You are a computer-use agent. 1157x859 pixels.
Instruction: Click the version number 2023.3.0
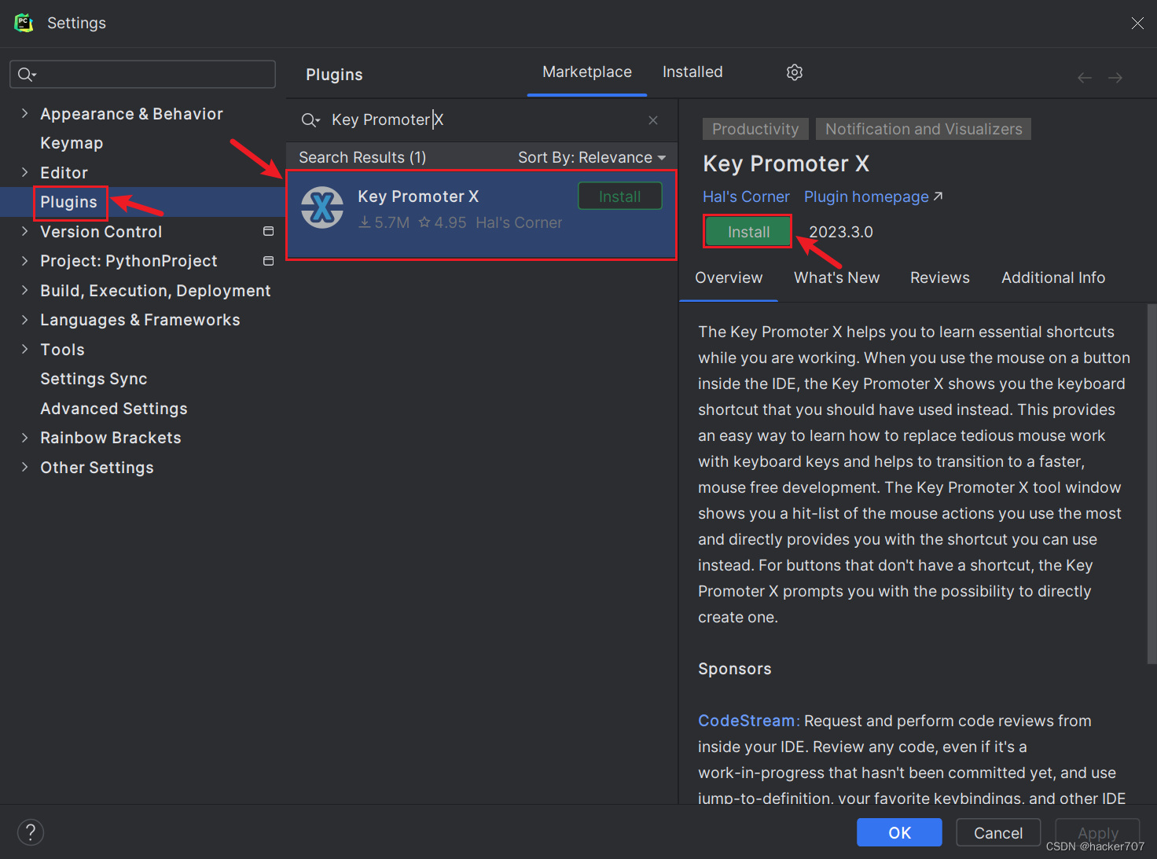(841, 232)
